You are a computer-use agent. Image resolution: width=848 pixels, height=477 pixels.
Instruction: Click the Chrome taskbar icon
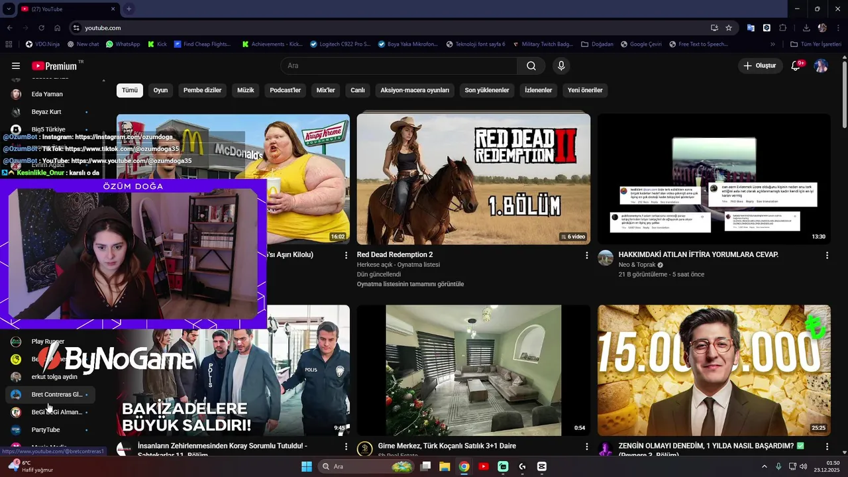coord(464,466)
